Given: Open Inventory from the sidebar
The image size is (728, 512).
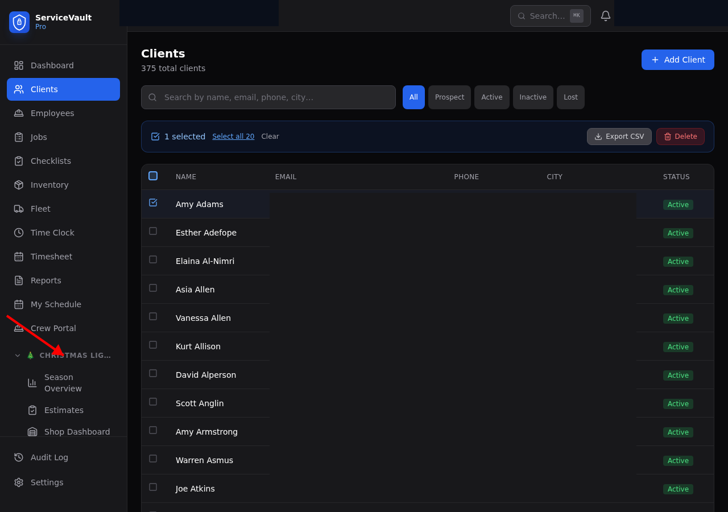Looking at the screenshot, I should [x=49, y=185].
